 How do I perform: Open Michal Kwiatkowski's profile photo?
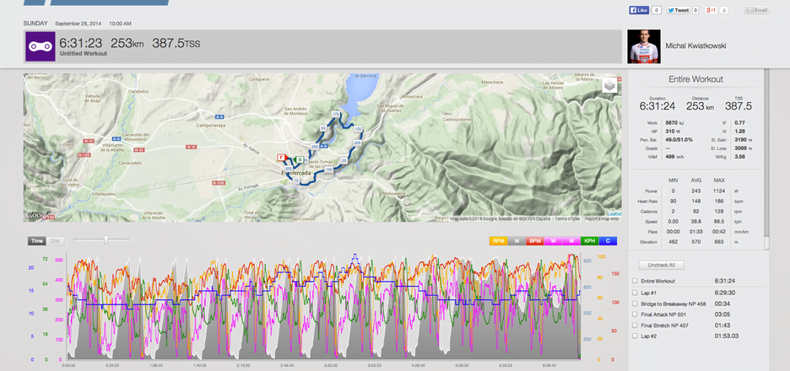click(644, 47)
